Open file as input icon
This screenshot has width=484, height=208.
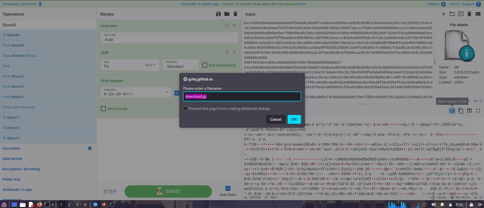coord(461,14)
